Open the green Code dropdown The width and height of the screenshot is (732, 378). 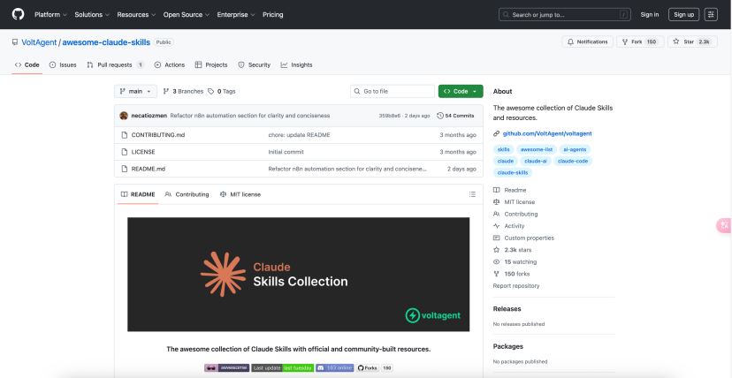pos(460,91)
